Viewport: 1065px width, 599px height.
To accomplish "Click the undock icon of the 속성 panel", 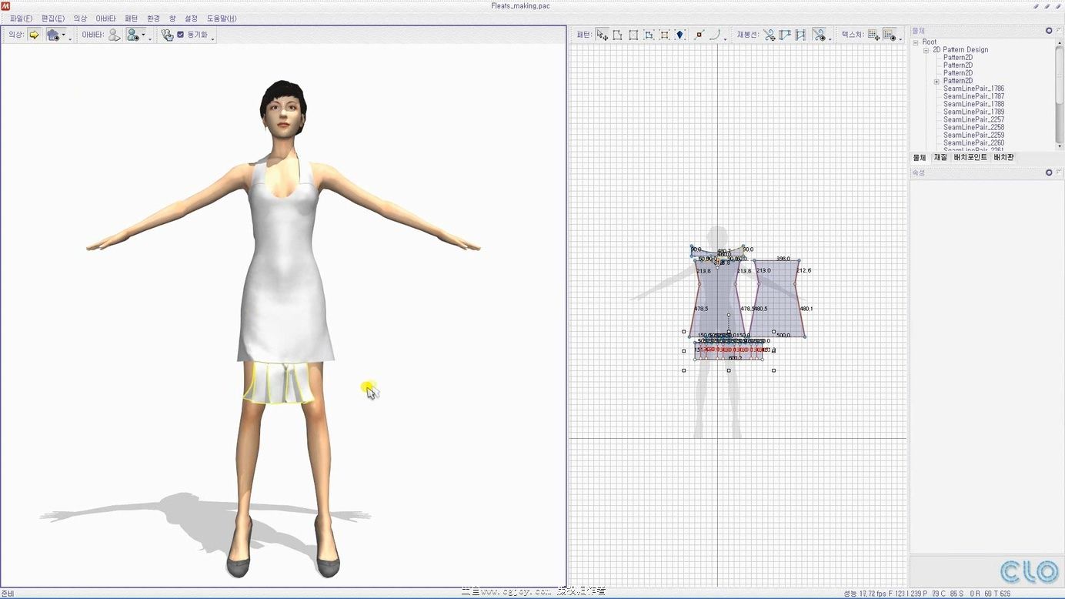I will coord(1059,172).
